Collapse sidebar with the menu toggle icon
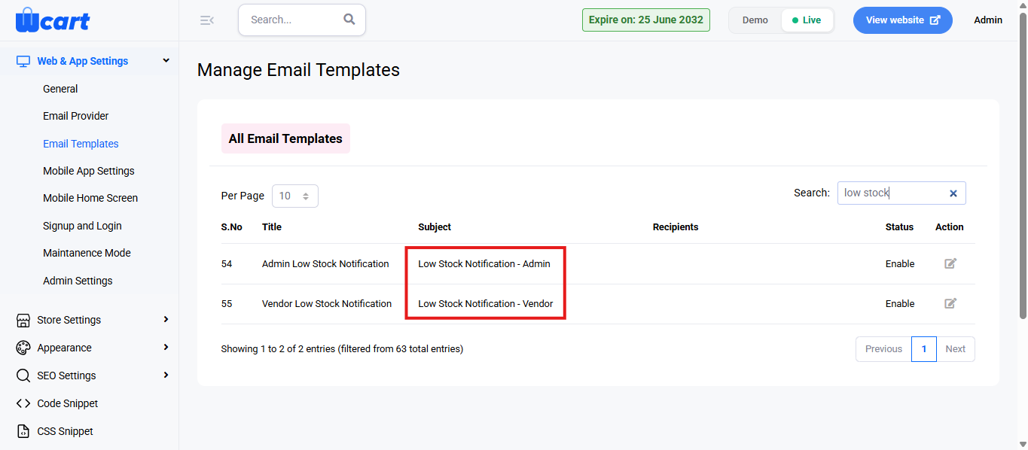The height and width of the screenshot is (450, 1028). (207, 20)
